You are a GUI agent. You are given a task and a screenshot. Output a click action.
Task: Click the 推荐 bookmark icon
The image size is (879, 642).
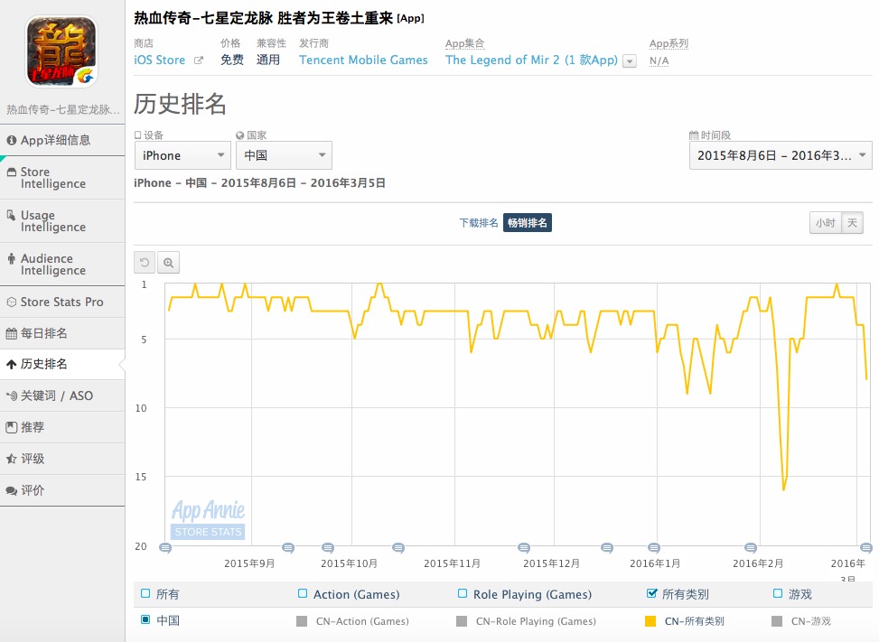pos(11,427)
